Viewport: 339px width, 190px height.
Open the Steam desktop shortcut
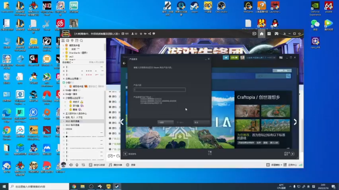coord(195,7)
